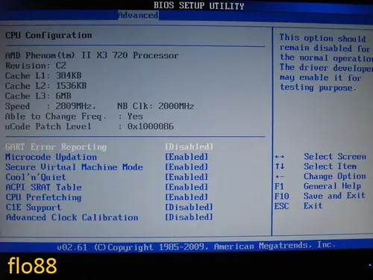Change Cool'n'Quiet Enabled value
The width and height of the screenshot is (373, 280).
[x=186, y=177]
